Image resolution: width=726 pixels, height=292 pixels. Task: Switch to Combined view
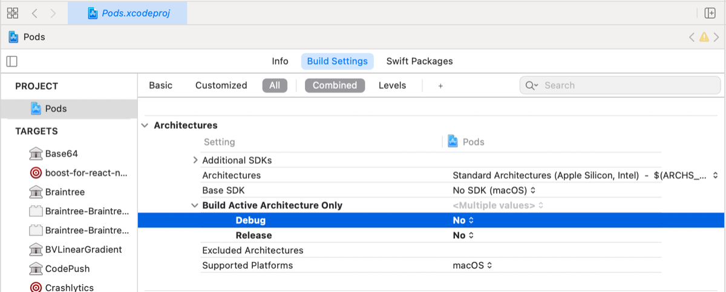335,85
